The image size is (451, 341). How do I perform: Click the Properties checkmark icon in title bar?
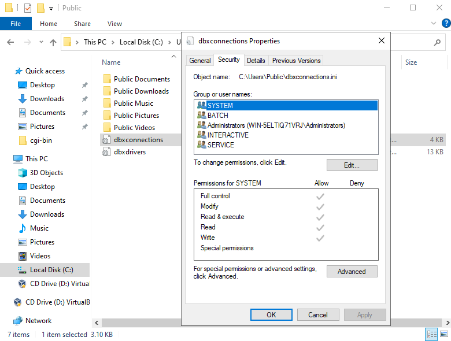[x=28, y=8]
